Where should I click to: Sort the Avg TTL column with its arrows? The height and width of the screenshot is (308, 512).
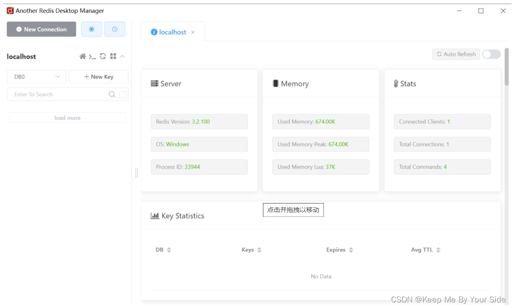[x=438, y=249]
